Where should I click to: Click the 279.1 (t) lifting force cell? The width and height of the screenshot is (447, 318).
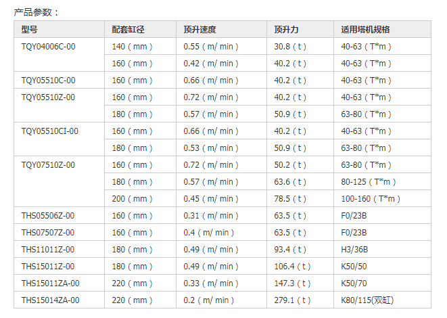293,300
